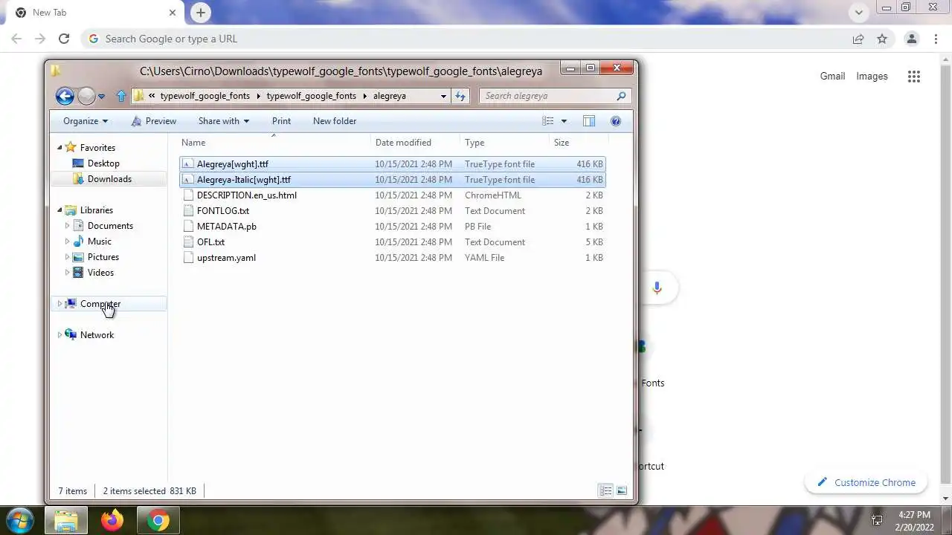The width and height of the screenshot is (952, 535).
Task: Sort by the Size column header
Action: (x=579, y=143)
